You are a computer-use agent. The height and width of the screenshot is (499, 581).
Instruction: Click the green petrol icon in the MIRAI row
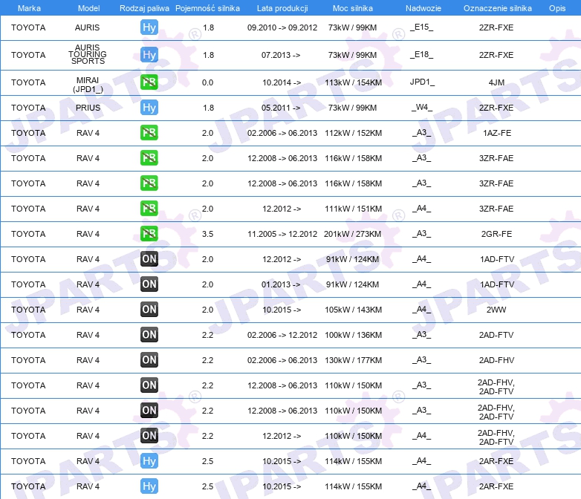pos(149,82)
